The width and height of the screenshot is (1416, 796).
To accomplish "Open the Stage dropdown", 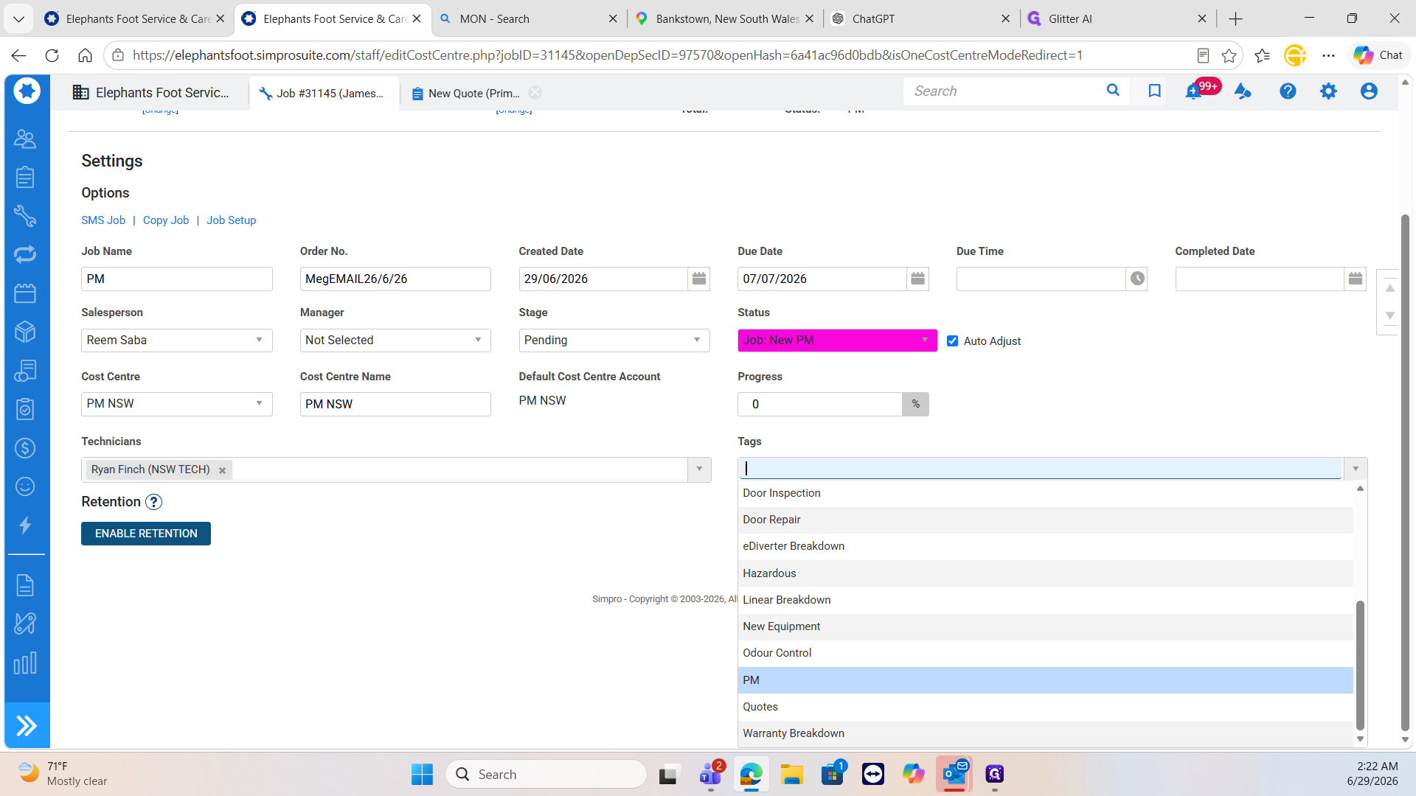I will pyautogui.click(x=614, y=340).
